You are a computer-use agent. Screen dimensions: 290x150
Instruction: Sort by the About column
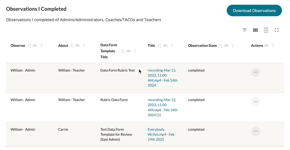[72, 46]
